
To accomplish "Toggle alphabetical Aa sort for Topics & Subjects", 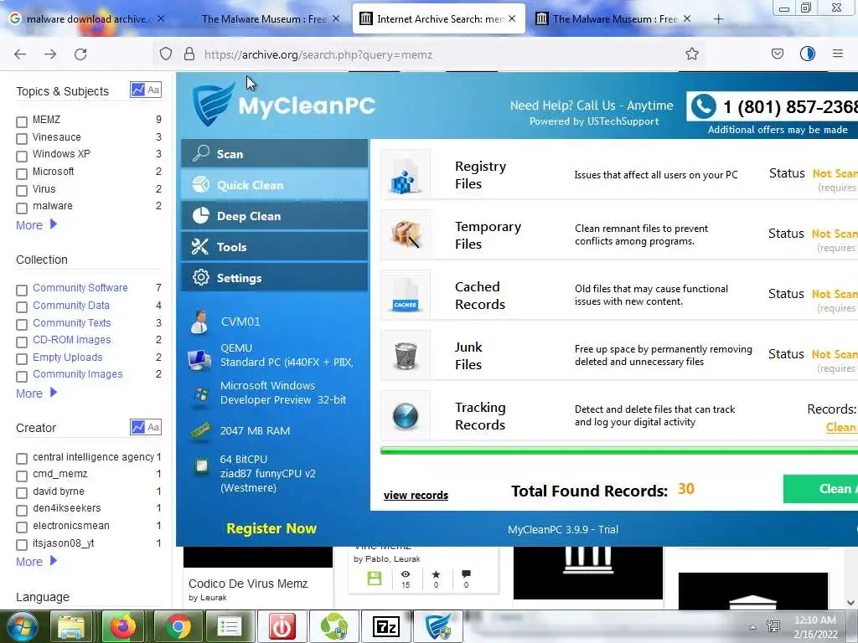I will click(154, 90).
